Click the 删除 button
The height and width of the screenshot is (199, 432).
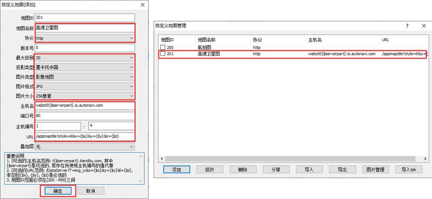point(243,170)
